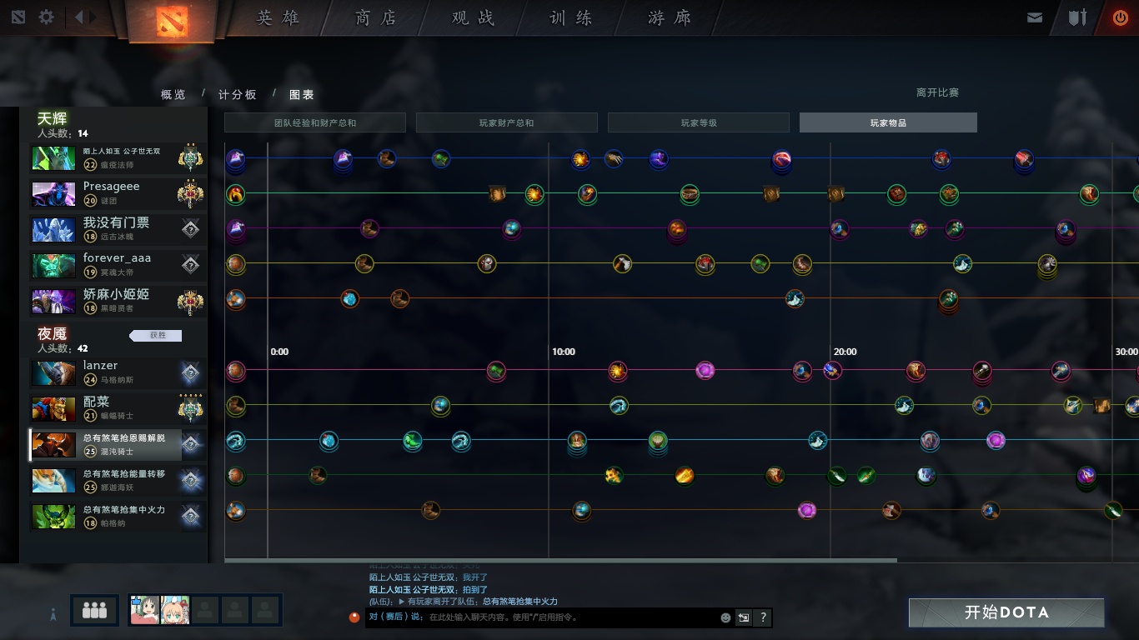Click the 黑暗贤者 hero portrait

coord(53,302)
